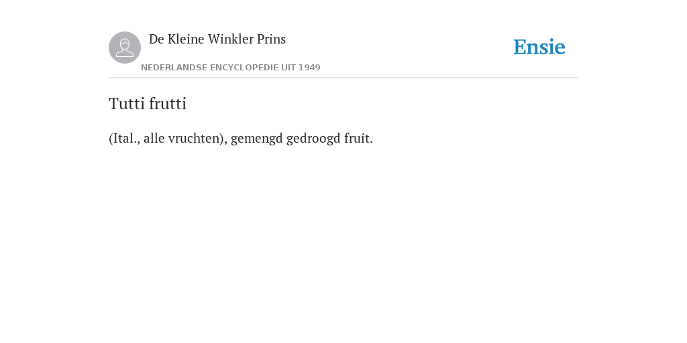Click the word "gedroogd" in the definition
The height and width of the screenshot is (343, 687).
click(313, 139)
